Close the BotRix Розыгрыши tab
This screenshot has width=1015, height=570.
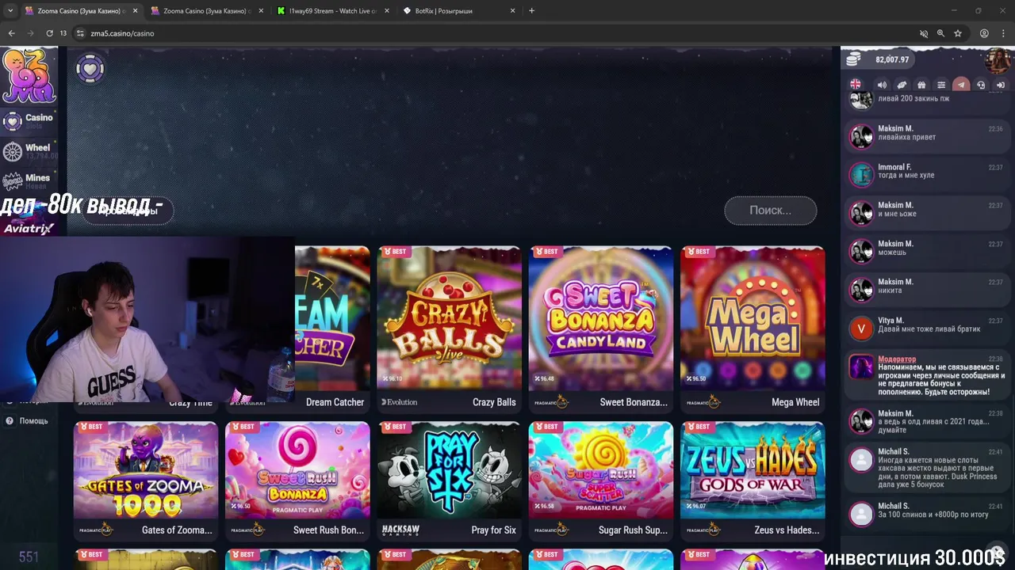512,11
